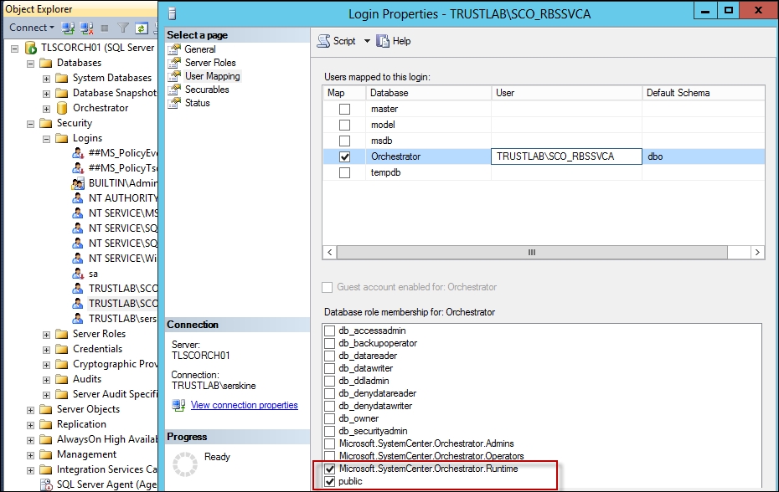The width and height of the screenshot is (779, 492).
Task: Click the Stop icon in Object Explorer toolbar
Action: click(x=105, y=28)
